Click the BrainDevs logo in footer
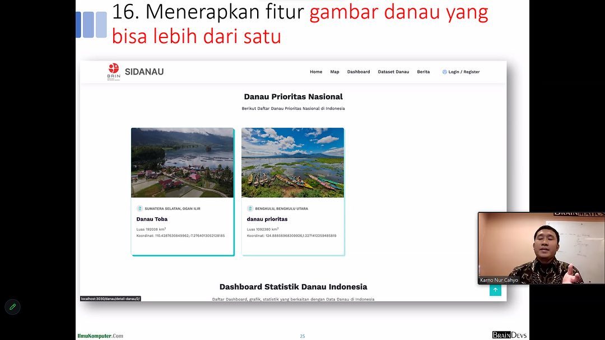Image resolution: width=605 pixels, height=340 pixels. coord(509,335)
